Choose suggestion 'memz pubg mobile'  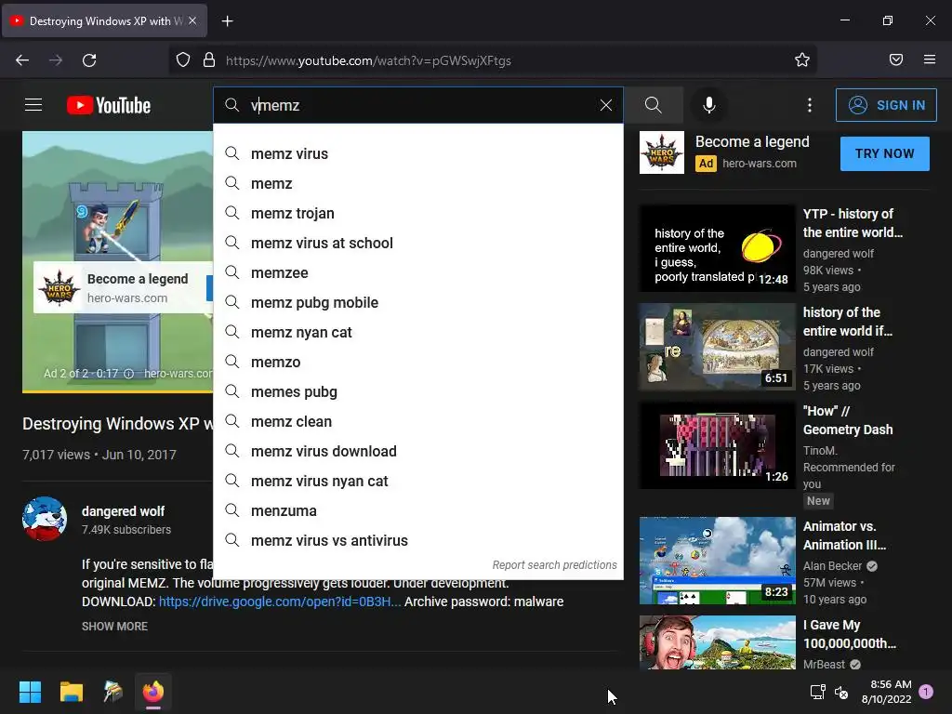417,302
